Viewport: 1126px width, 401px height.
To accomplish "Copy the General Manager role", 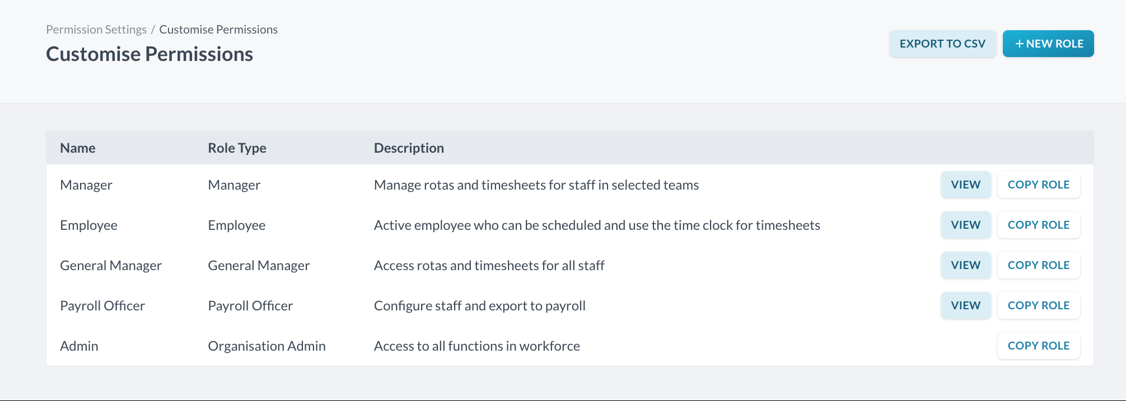I will [x=1038, y=265].
